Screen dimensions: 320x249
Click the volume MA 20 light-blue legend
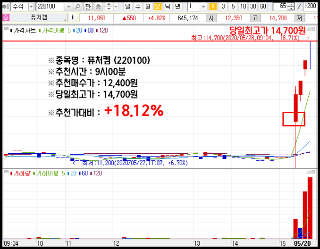[72, 174]
